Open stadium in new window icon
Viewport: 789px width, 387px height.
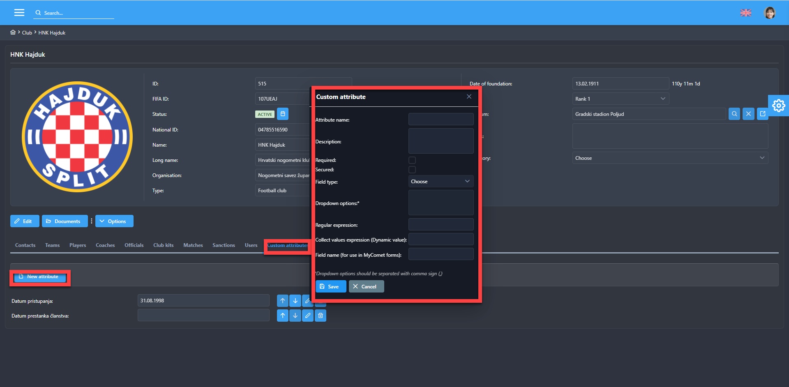[763, 114]
